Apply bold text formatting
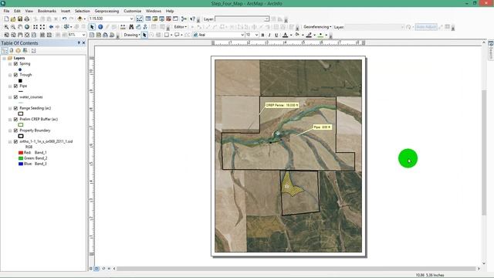Viewport: 494px width, 278px height. [x=262, y=35]
